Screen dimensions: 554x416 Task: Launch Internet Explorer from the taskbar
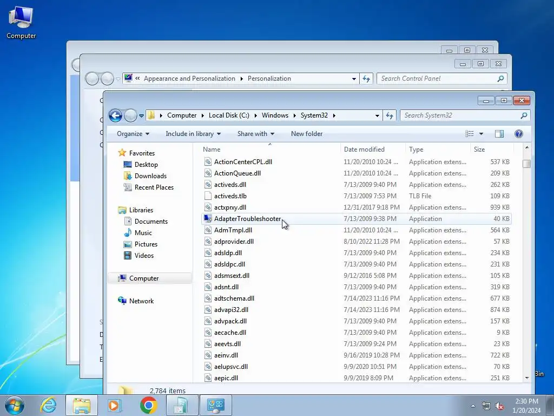pyautogui.click(x=48, y=405)
